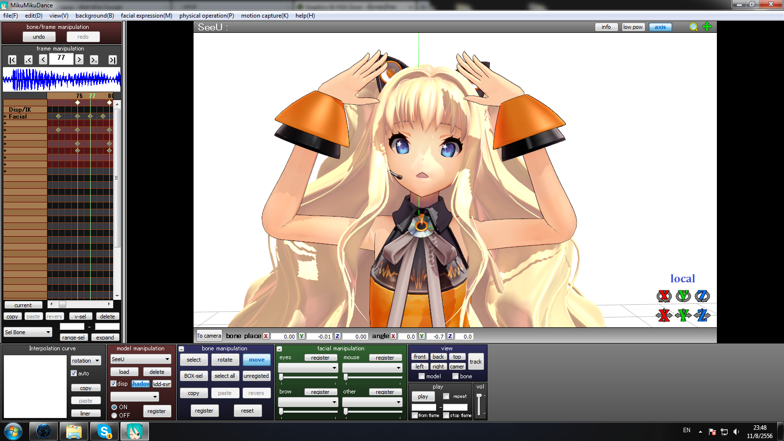784x441 pixels.
Task: Open the Sel Bone dropdown
Action: pyautogui.click(x=28, y=332)
